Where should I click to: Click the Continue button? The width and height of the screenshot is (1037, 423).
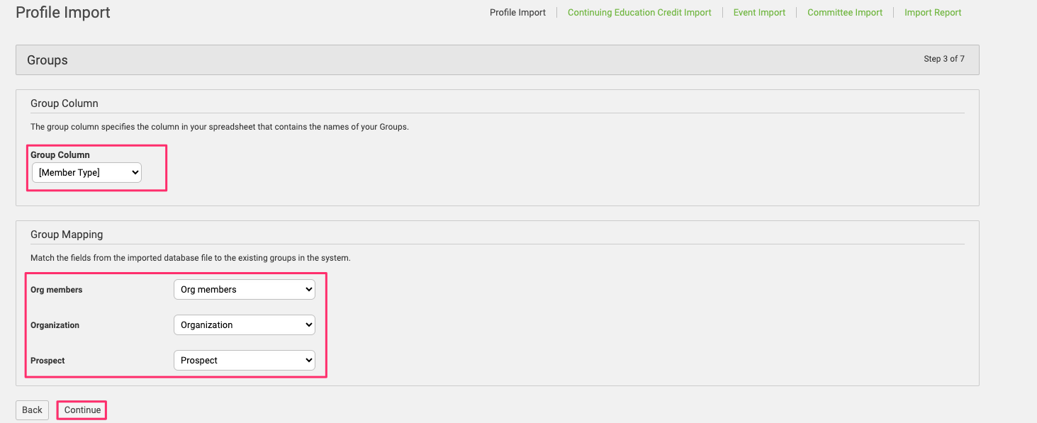[82, 410]
